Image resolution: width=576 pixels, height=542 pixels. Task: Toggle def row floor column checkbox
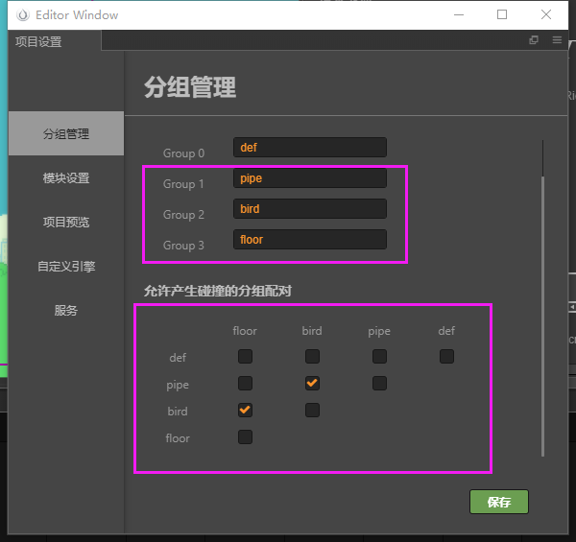[x=245, y=356]
